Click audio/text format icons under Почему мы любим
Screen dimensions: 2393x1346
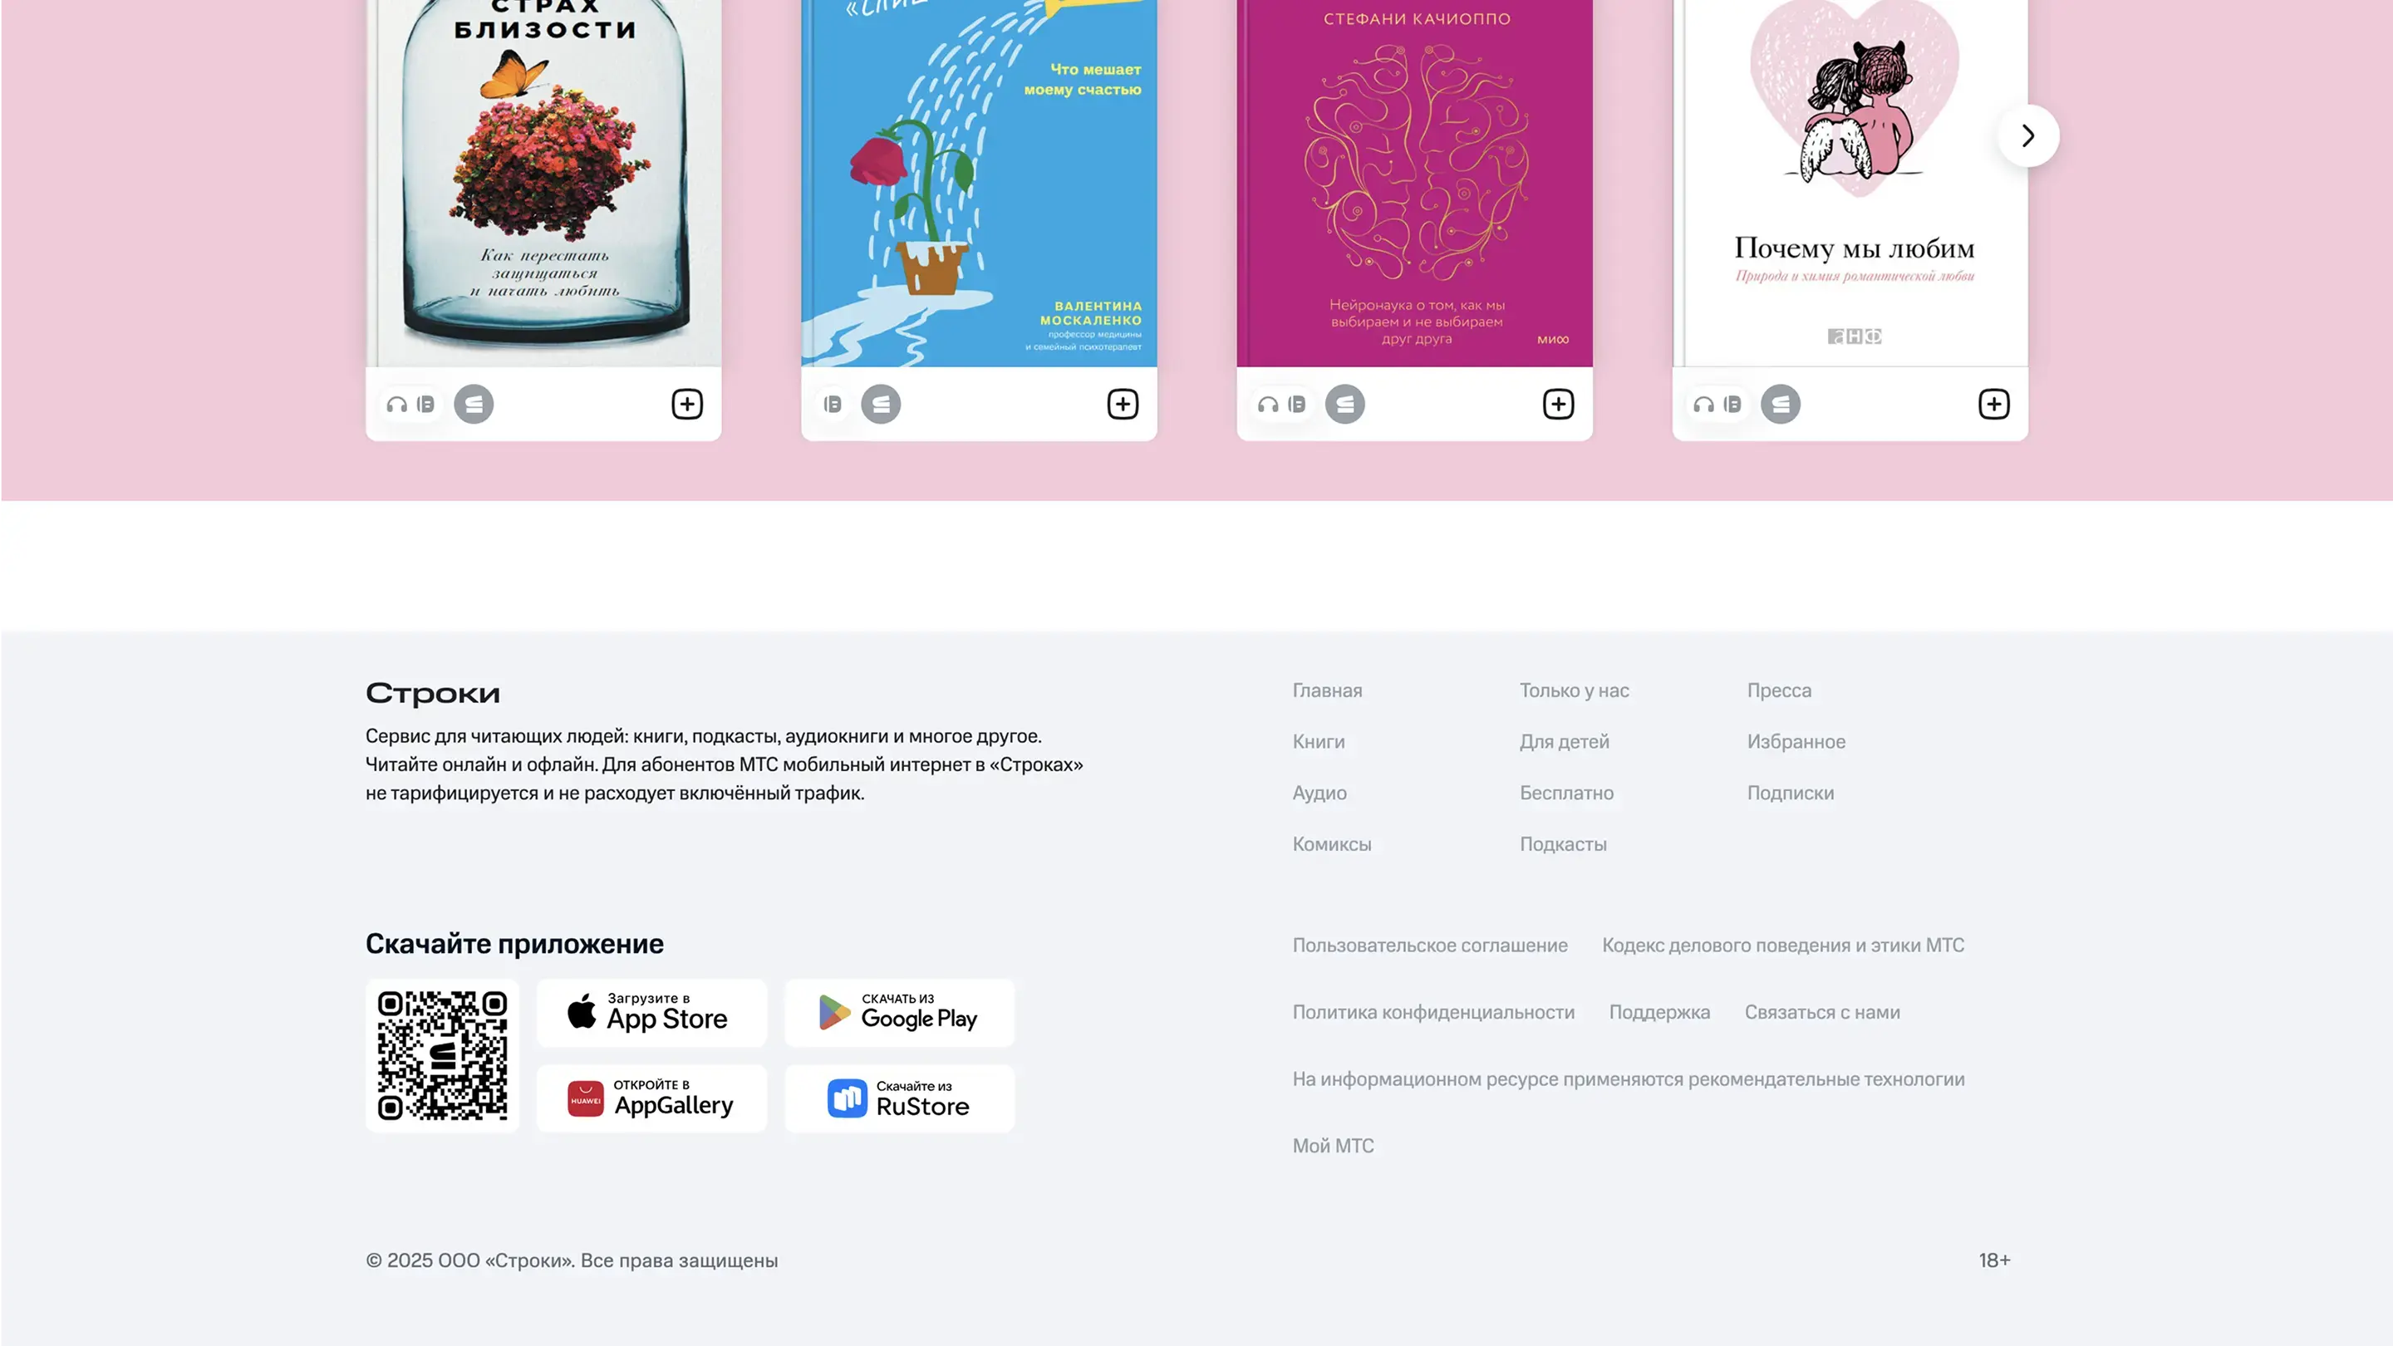click(x=1717, y=404)
